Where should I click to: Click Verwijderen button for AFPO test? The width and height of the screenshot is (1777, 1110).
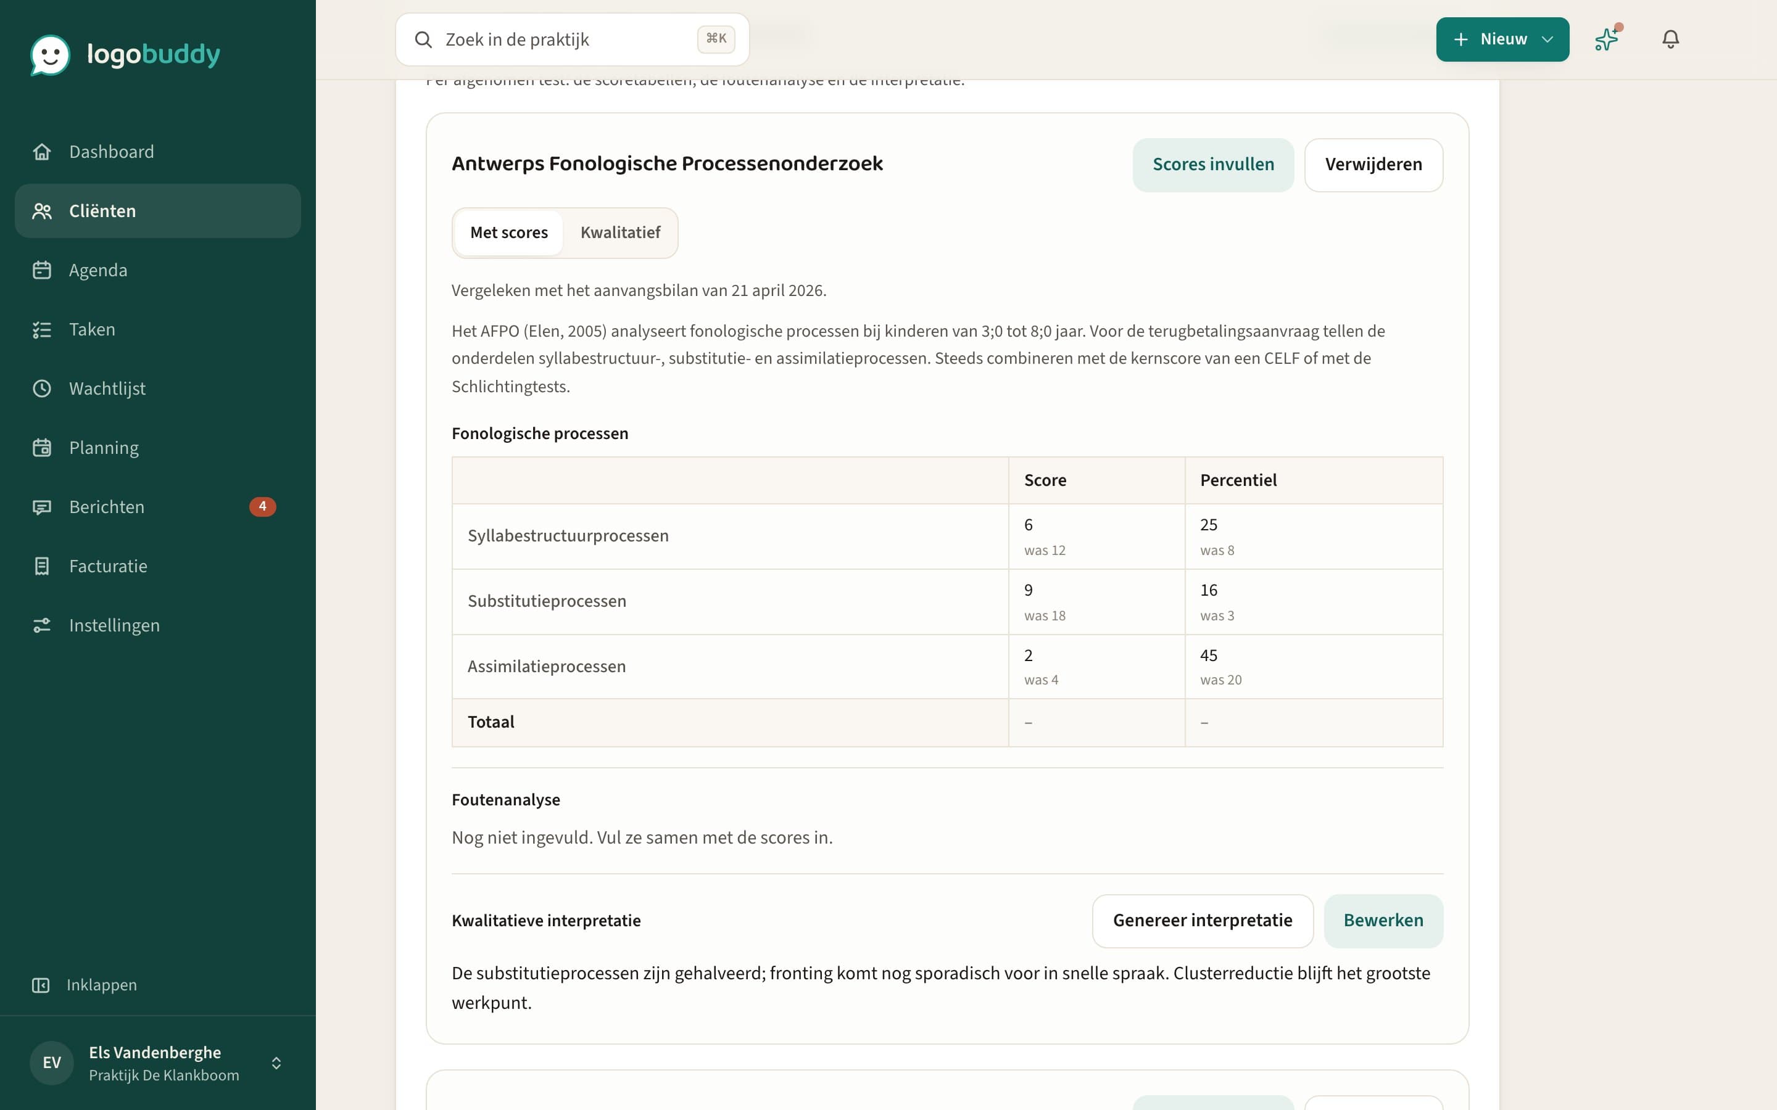1373,165
